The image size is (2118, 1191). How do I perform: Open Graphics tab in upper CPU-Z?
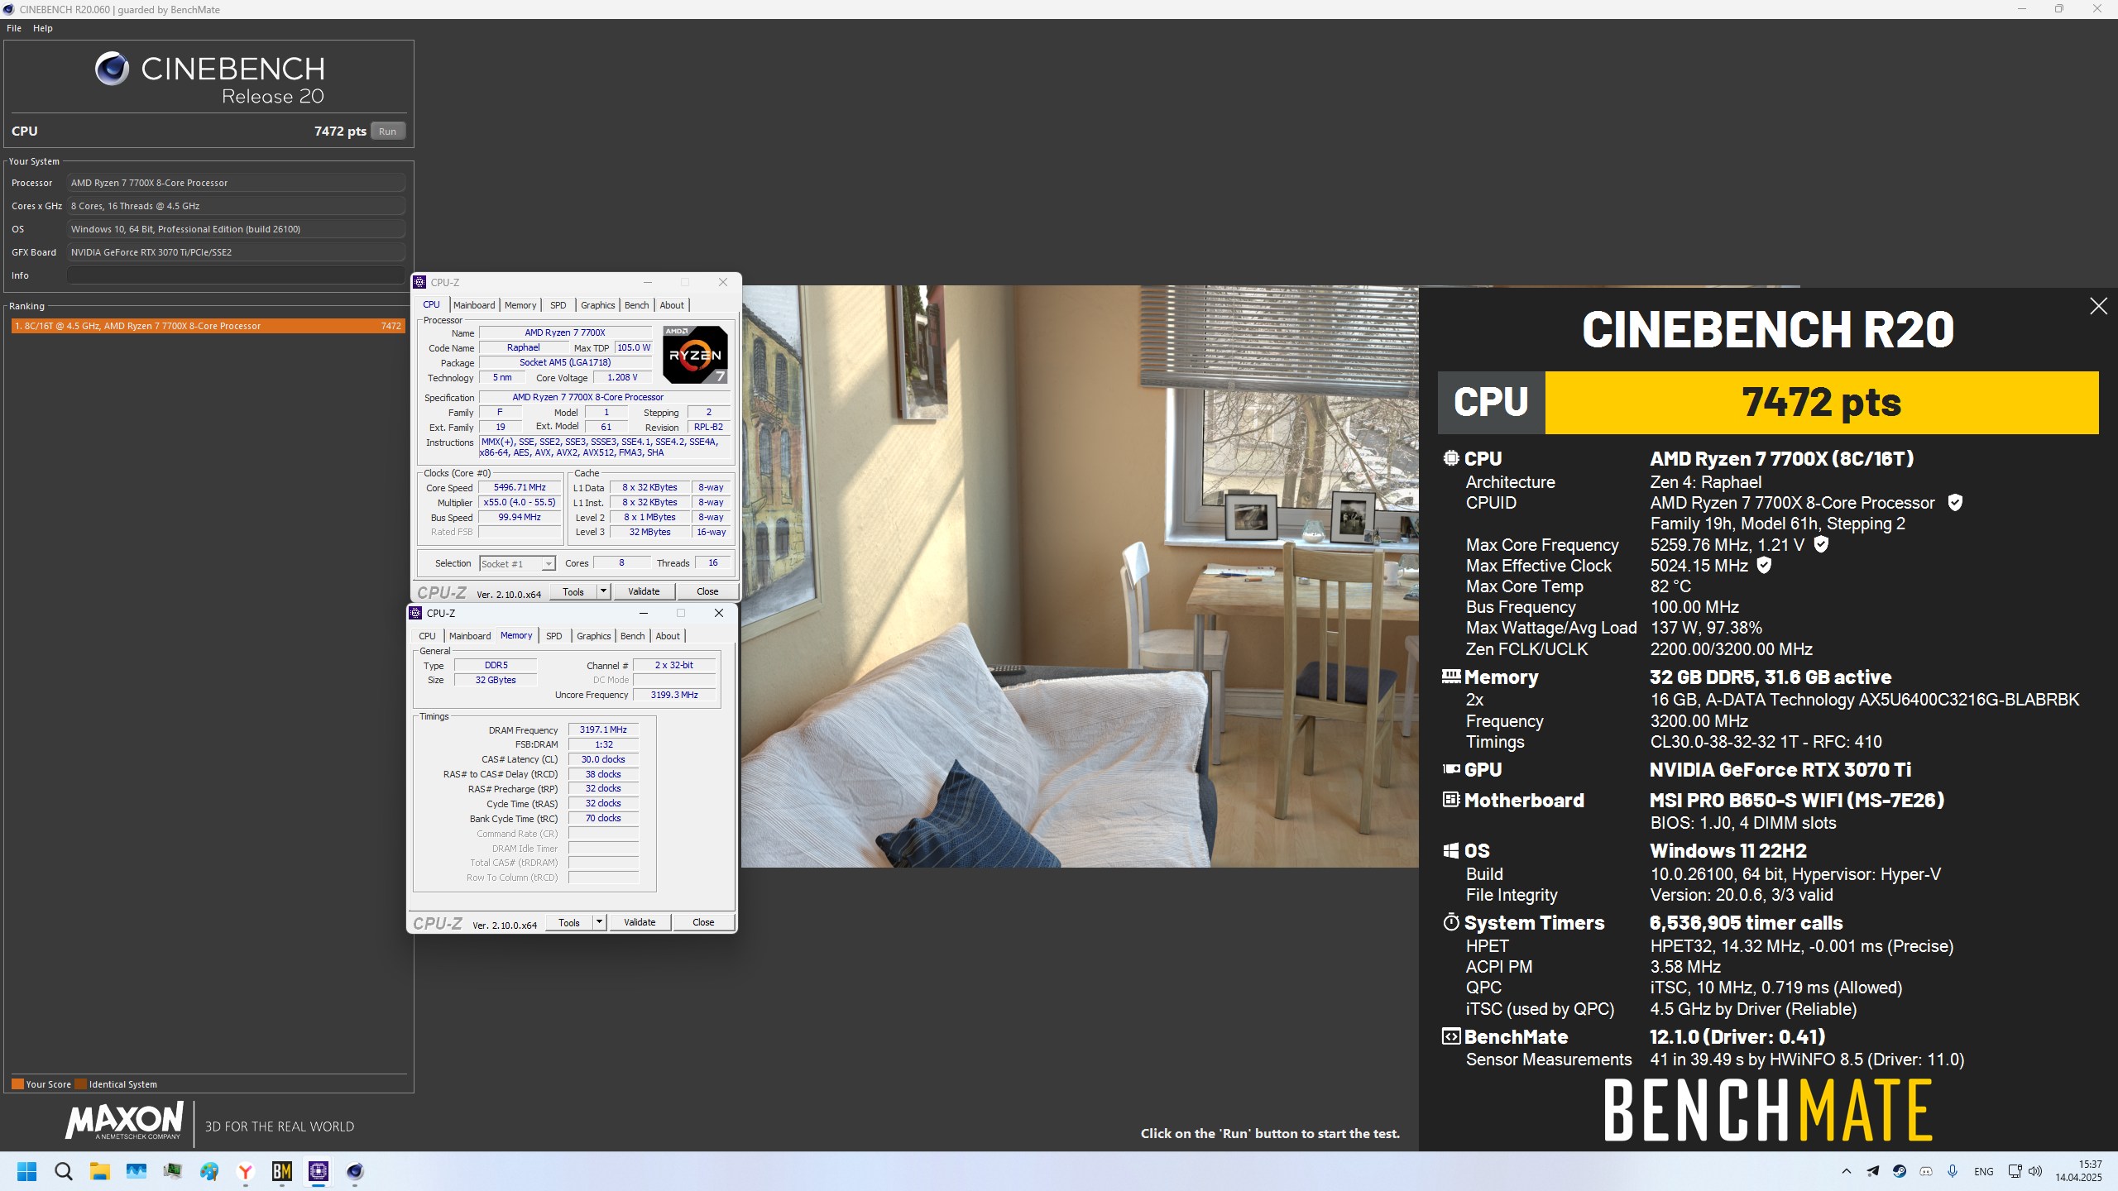597,305
